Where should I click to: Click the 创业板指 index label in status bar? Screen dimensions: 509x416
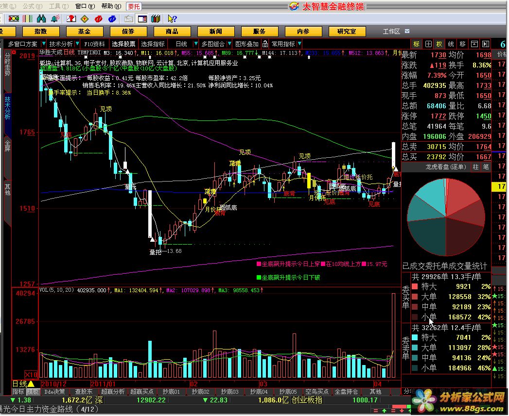[307, 400]
